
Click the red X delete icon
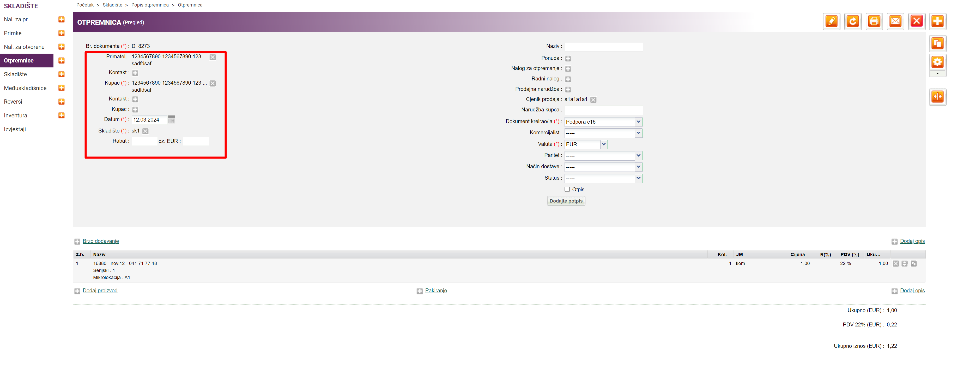coord(916,21)
